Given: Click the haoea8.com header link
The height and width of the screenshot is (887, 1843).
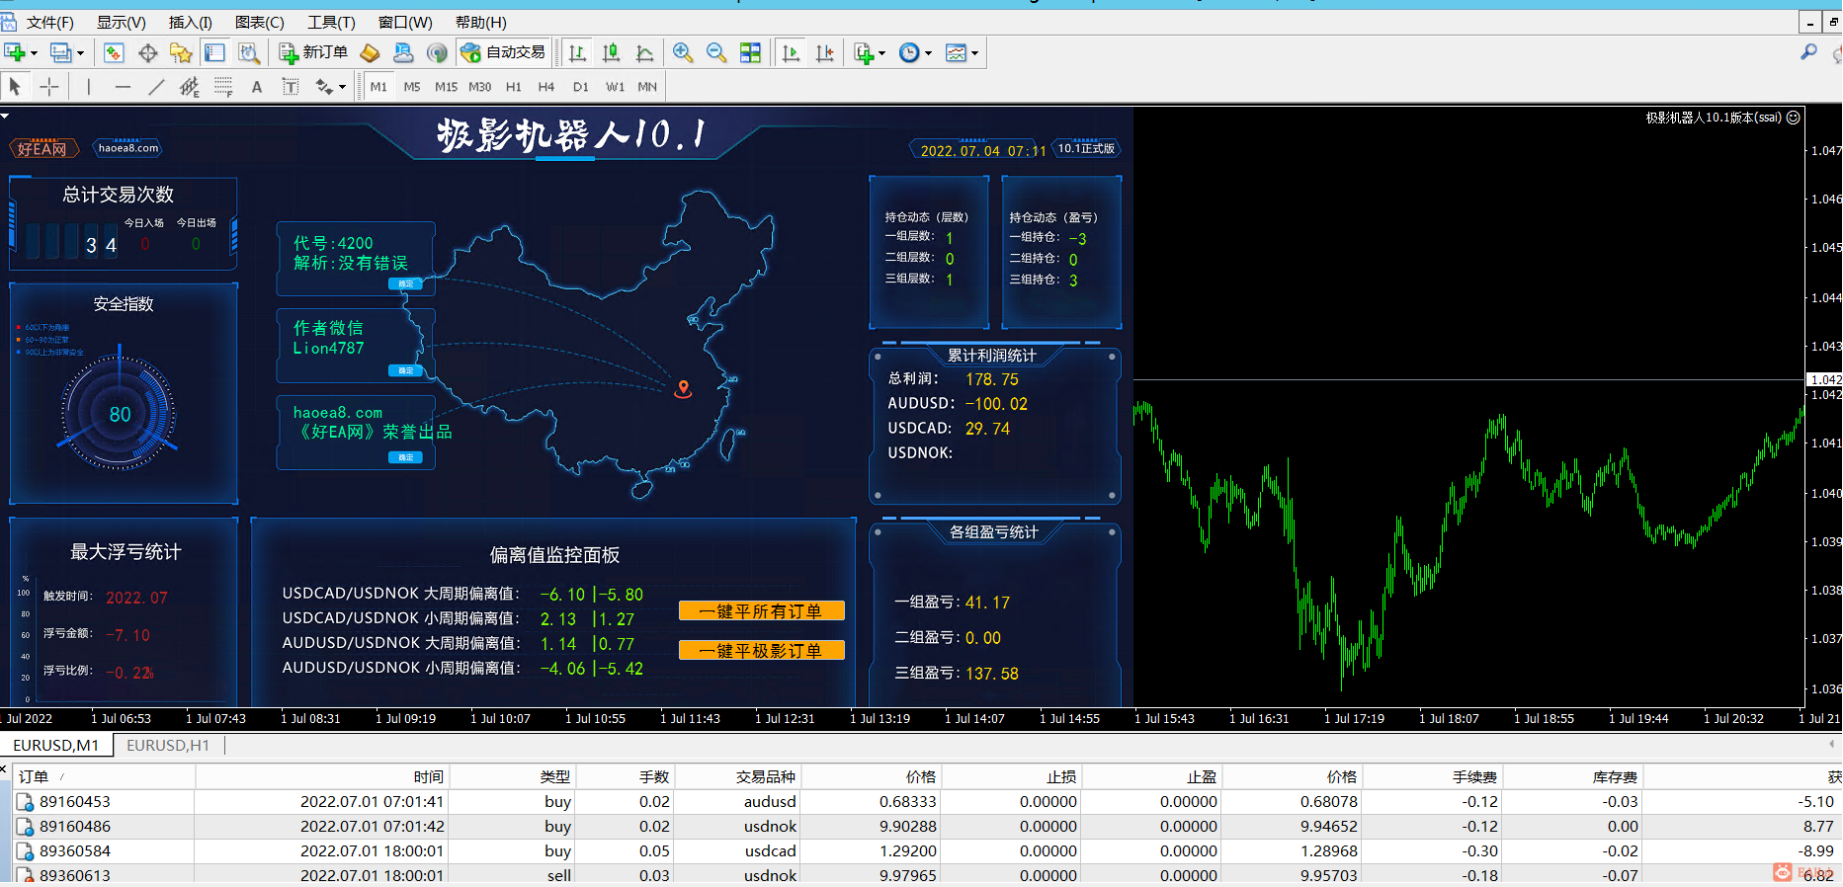Looking at the screenshot, I should point(128,148).
